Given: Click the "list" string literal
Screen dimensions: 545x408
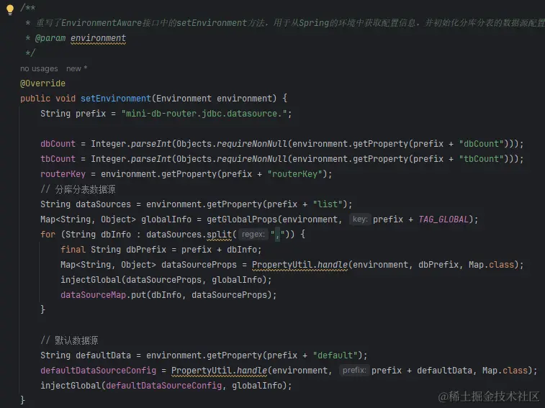Looking at the screenshot, I should point(328,204).
